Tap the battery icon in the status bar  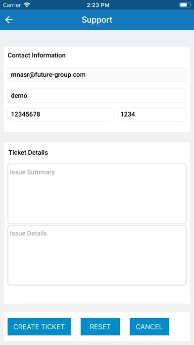(x=185, y=5)
